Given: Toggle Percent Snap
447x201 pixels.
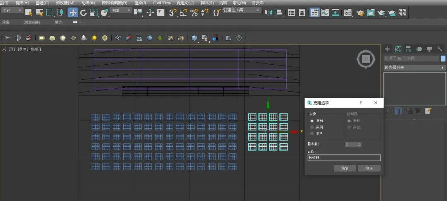Looking at the screenshot, I should 194,12.
